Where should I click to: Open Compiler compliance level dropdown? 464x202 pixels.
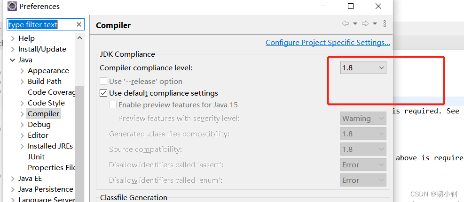point(363,67)
